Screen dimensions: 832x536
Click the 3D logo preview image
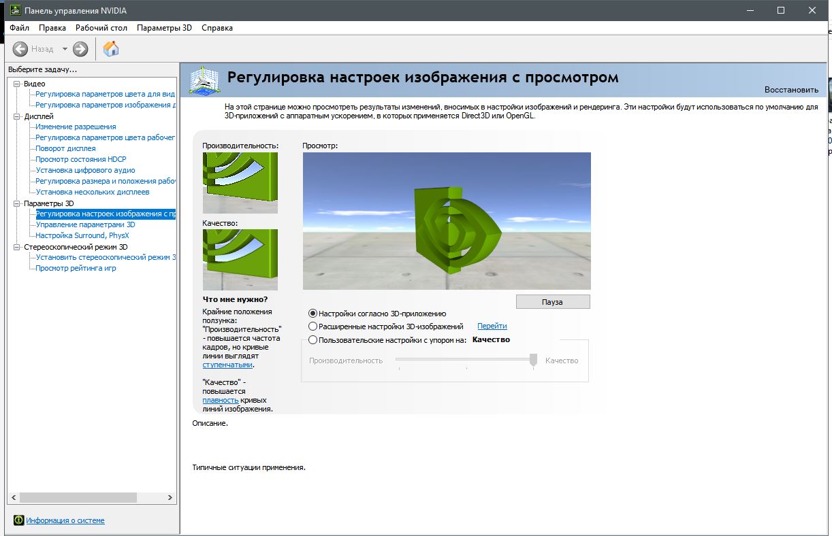[x=447, y=221]
